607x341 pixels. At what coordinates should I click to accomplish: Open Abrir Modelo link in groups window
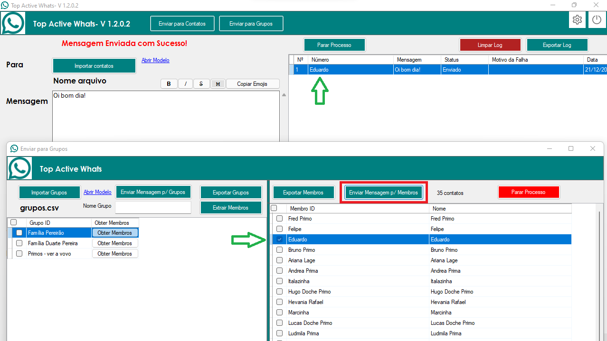pyautogui.click(x=97, y=192)
